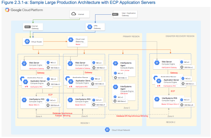The image size is (211, 138).
Task: Click 'InterSystems IRIS' title of Master Mirror B
Action: click(83, 99)
